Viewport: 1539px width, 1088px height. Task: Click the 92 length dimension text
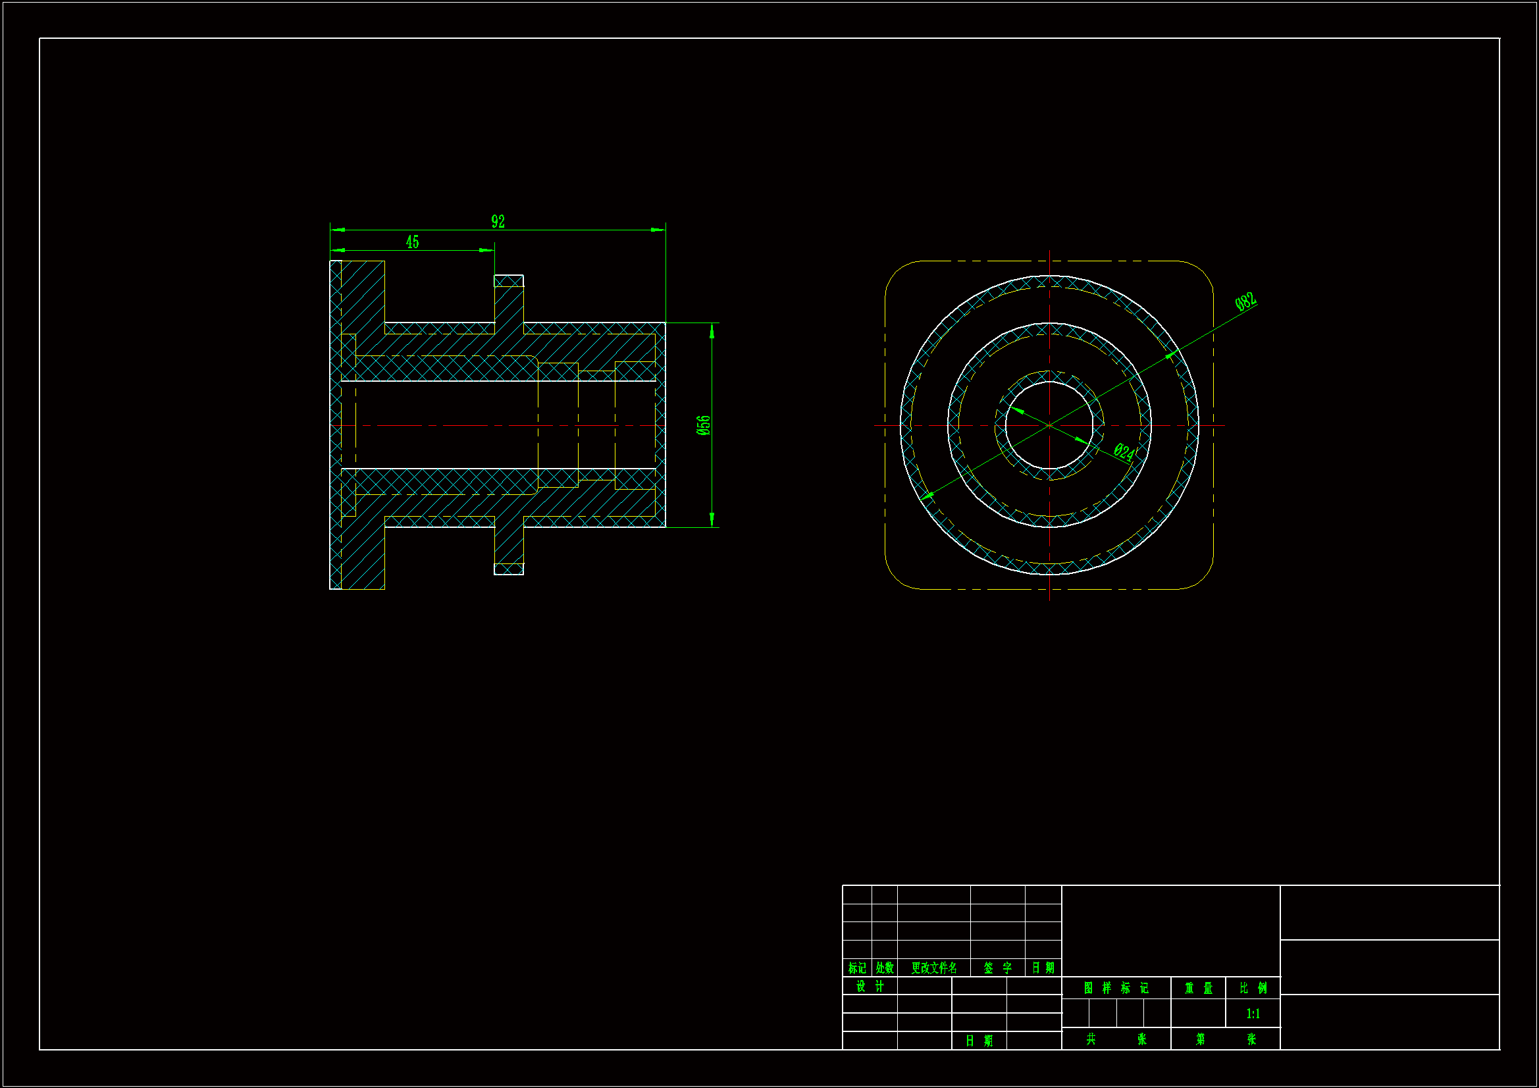(x=498, y=221)
